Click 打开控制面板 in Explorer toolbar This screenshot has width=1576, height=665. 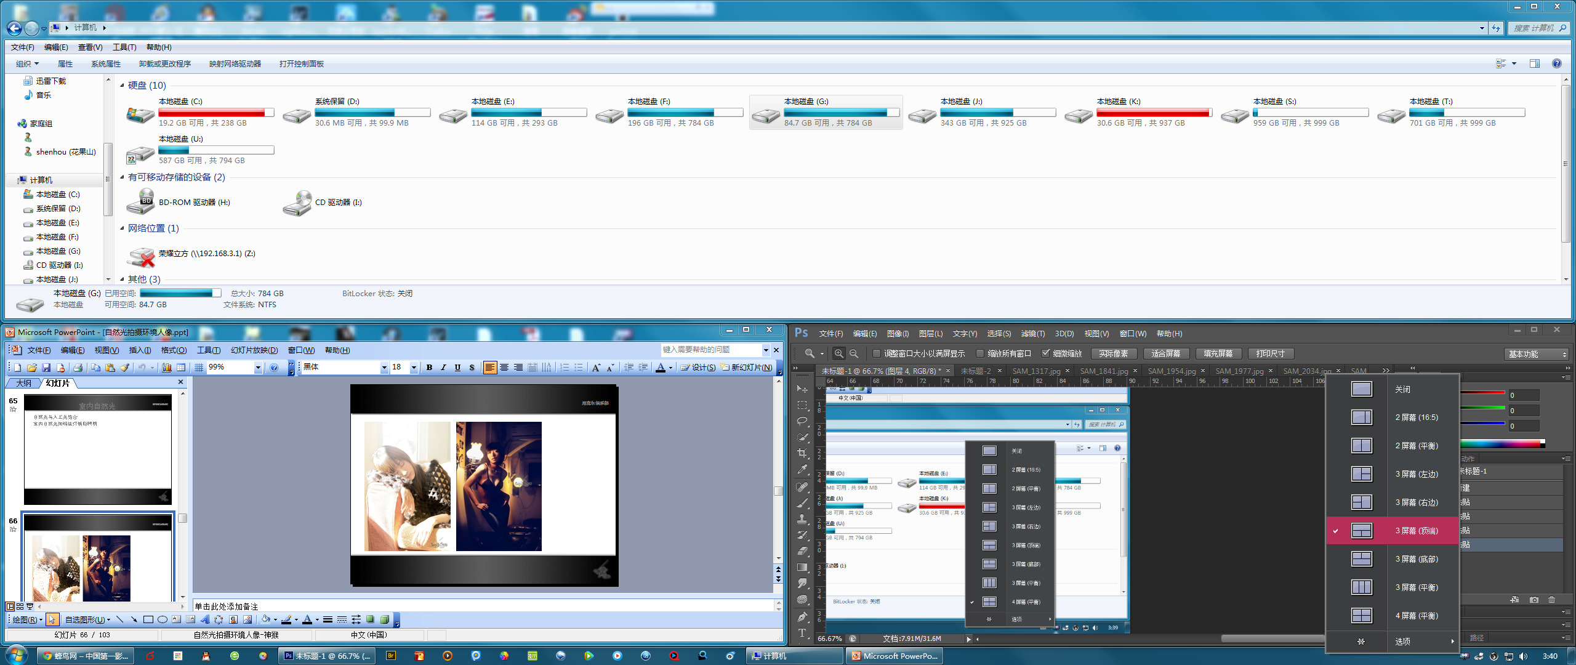click(x=302, y=64)
